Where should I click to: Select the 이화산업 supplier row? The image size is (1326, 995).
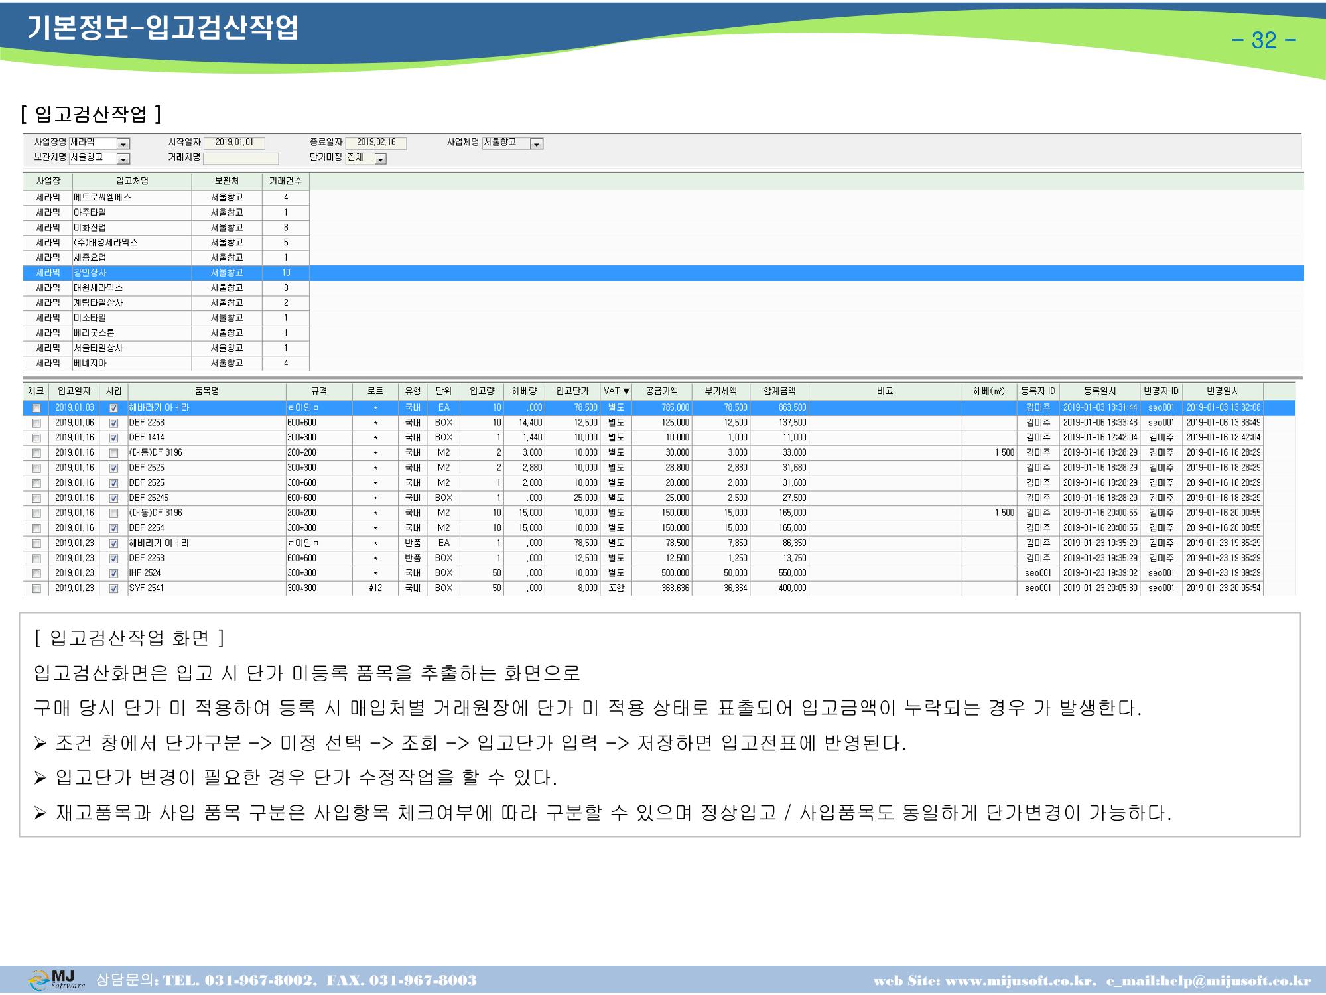(x=166, y=228)
